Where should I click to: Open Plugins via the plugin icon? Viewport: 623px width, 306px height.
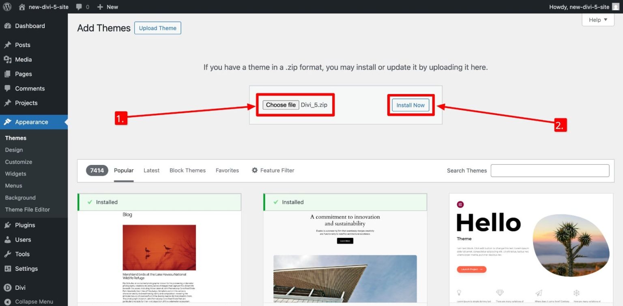click(x=8, y=225)
